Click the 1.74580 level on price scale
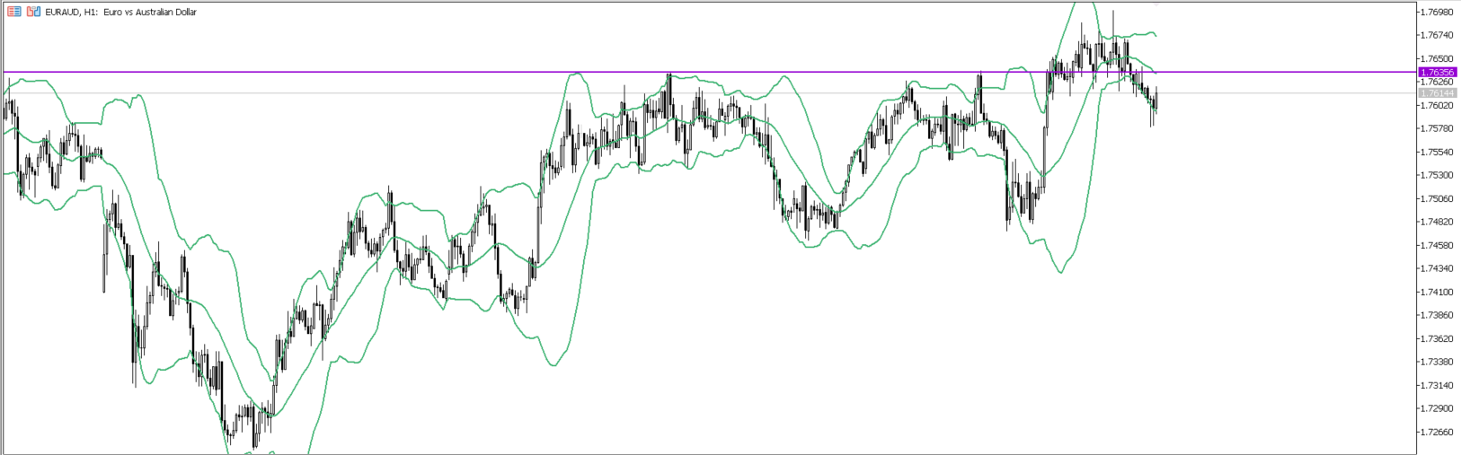 pyautogui.click(x=1438, y=246)
